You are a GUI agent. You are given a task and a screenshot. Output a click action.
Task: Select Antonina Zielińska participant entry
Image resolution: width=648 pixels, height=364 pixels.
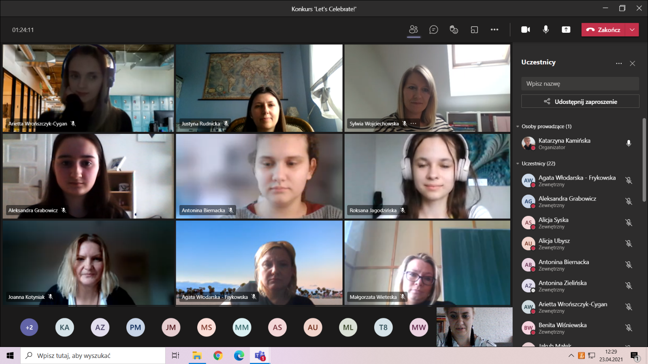[x=578, y=286]
